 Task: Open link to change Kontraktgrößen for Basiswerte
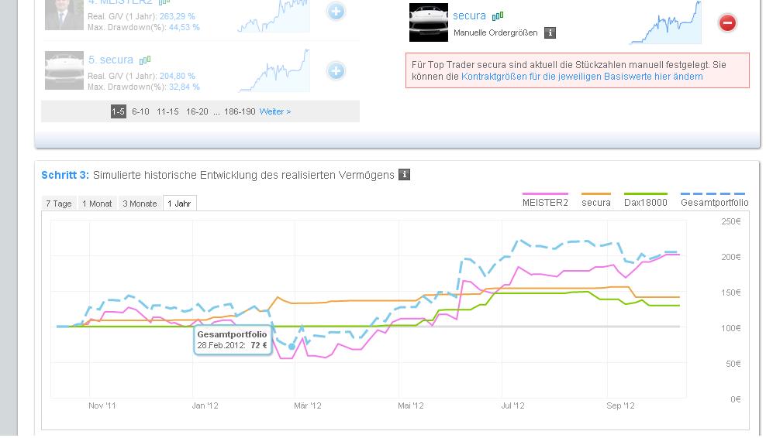(581, 77)
